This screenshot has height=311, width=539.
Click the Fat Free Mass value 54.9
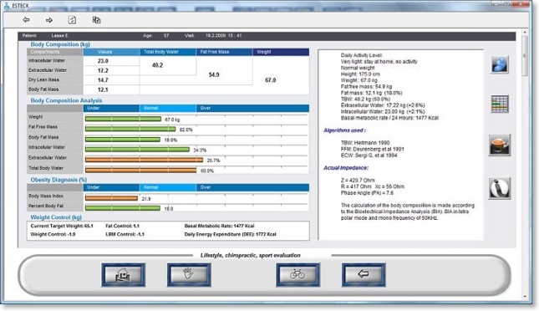[214, 74]
